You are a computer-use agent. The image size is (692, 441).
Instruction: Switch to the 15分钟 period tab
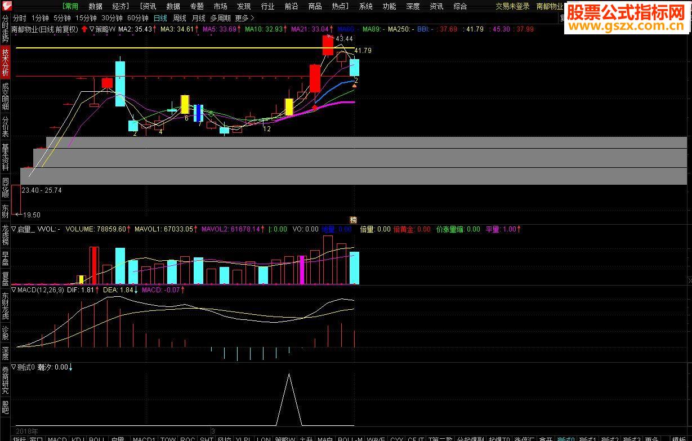86,18
